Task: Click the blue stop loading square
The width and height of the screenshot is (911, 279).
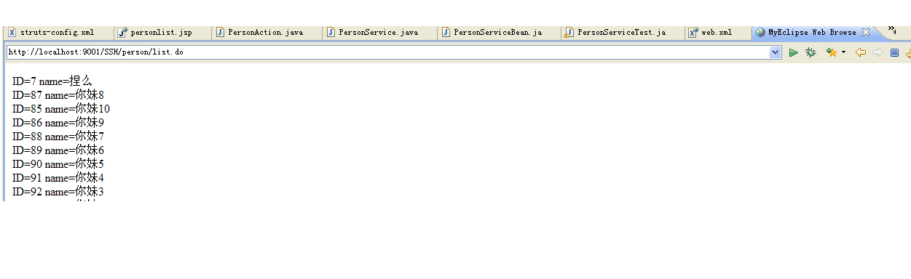Action: (x=894, y=52)
